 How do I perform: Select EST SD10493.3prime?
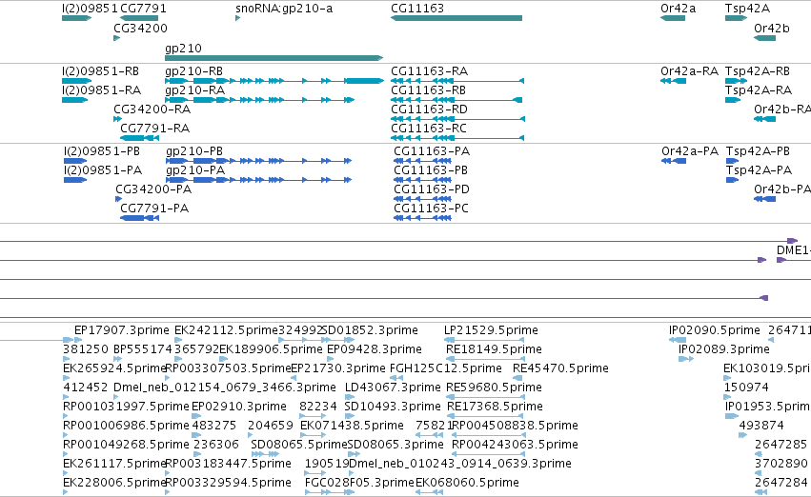pos(393,407)
